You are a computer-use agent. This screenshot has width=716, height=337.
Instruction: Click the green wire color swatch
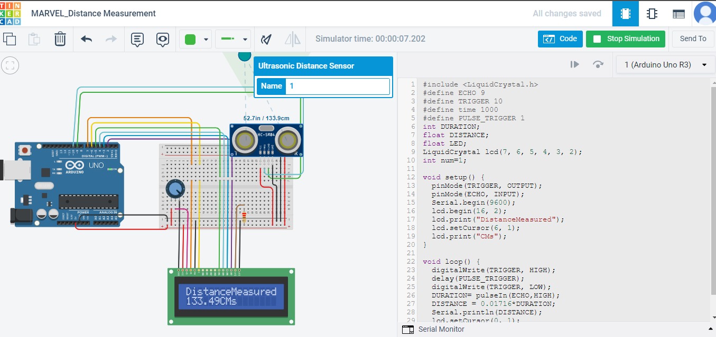point(190,40)
